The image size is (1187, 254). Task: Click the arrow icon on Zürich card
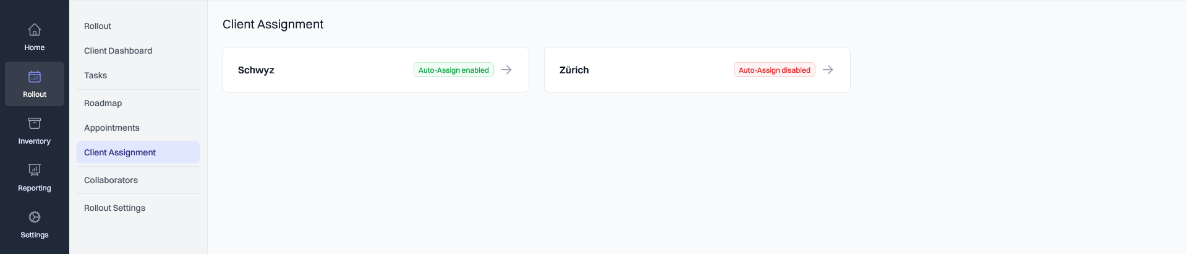coord(828,70)
